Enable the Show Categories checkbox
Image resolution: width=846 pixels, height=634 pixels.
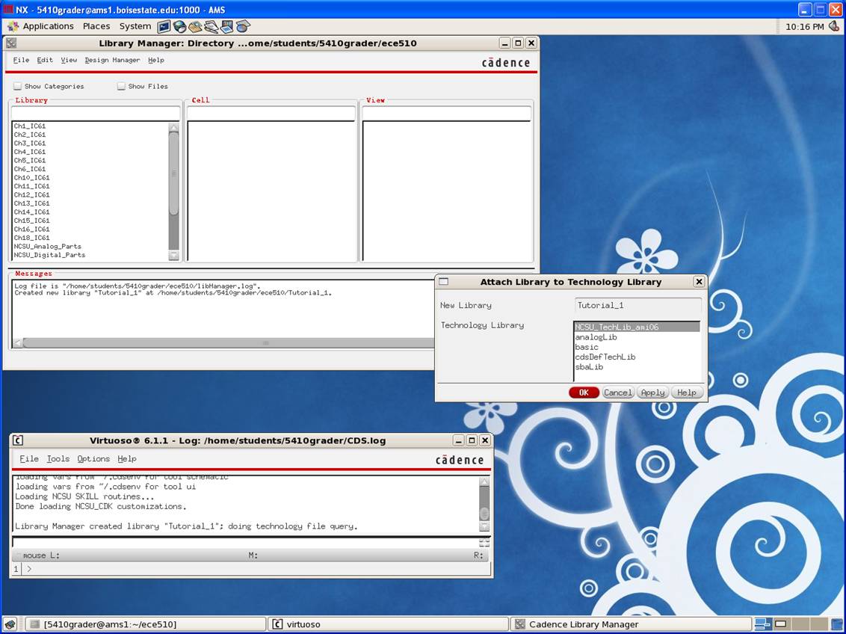tap(17, 86)
